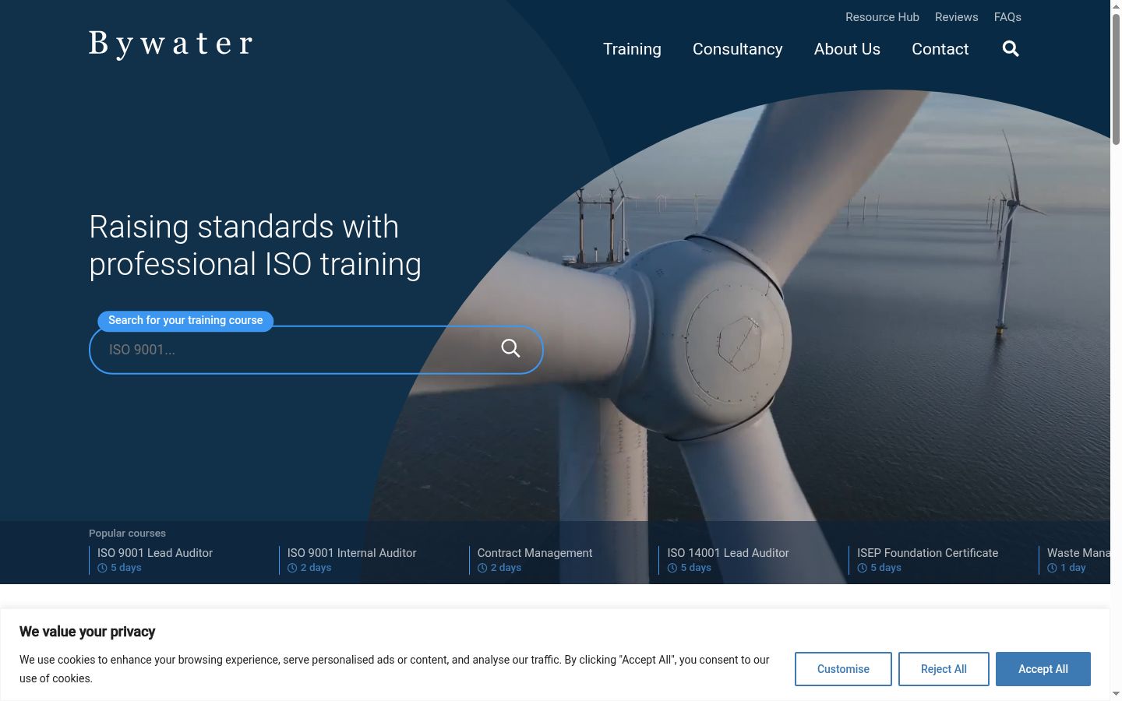Open the Reviews link

(x=957, y=17)
